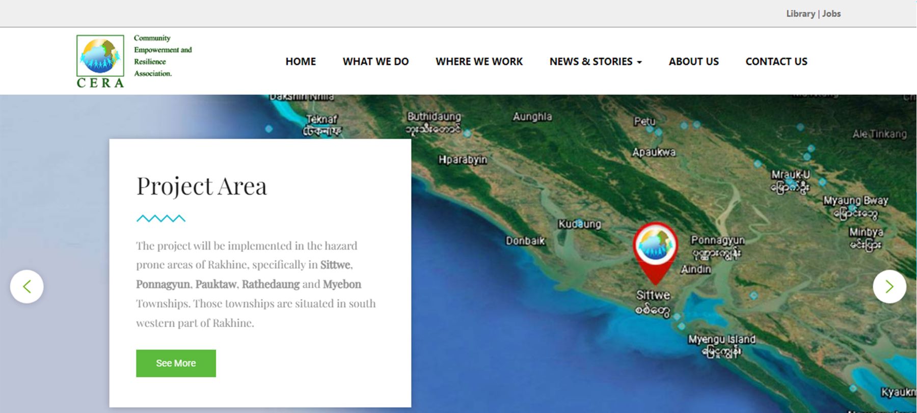Click the Teknaf label on the map
Viewport: 917px width, 413px height.
click(321, 119)
